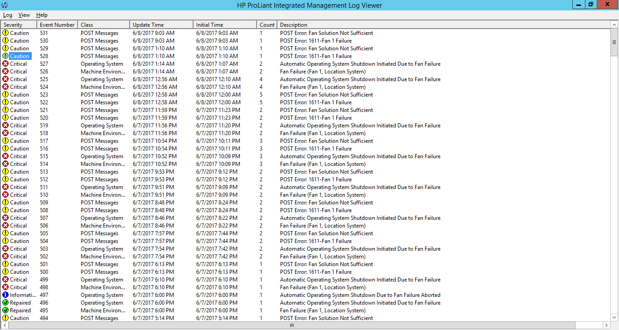This screenshot has width=619, height=330.
Task: Click the green Repaired icon for event 496
Action: pos(5,303)
